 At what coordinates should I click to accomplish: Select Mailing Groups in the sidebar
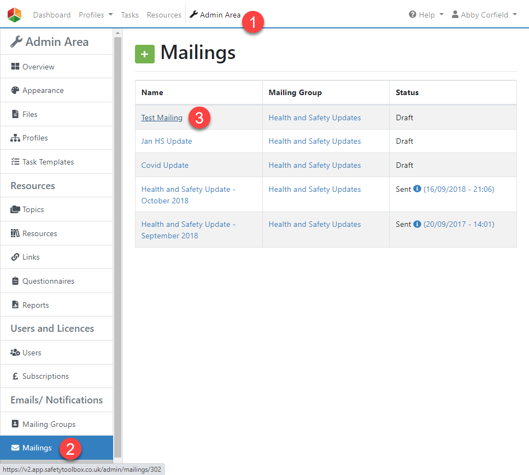(49, 424)
